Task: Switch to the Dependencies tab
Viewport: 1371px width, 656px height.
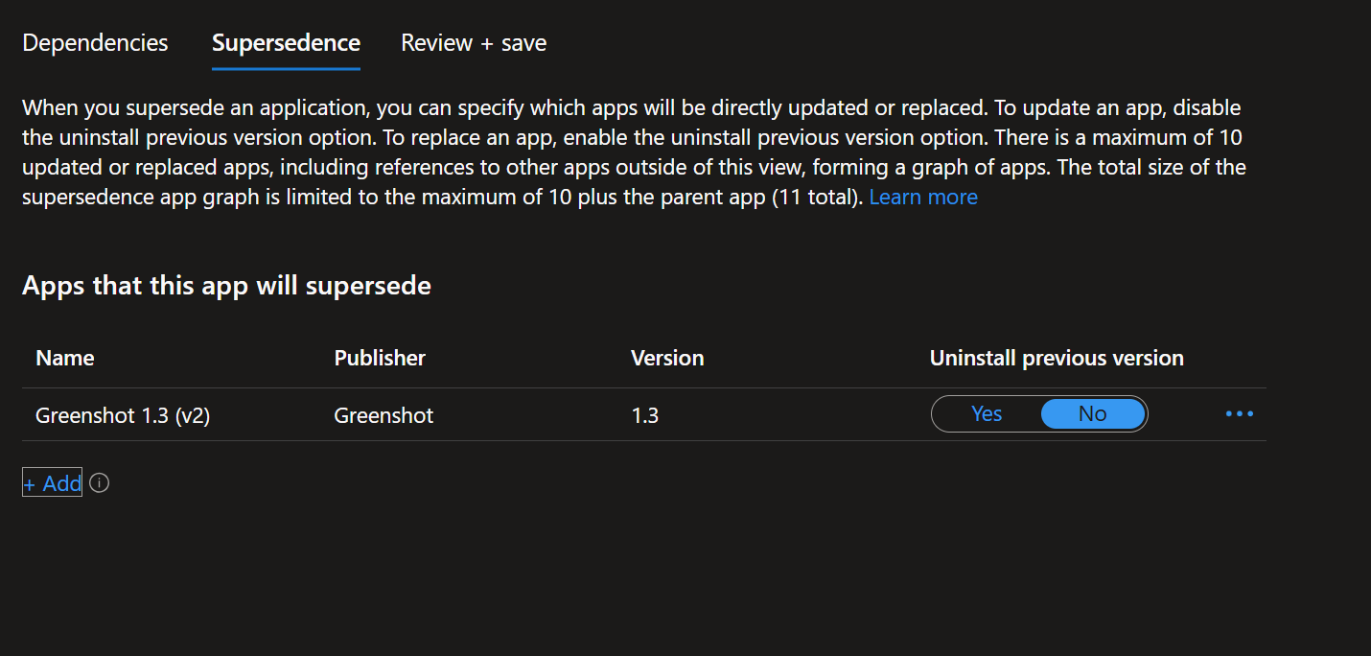Action: (95, 43)
